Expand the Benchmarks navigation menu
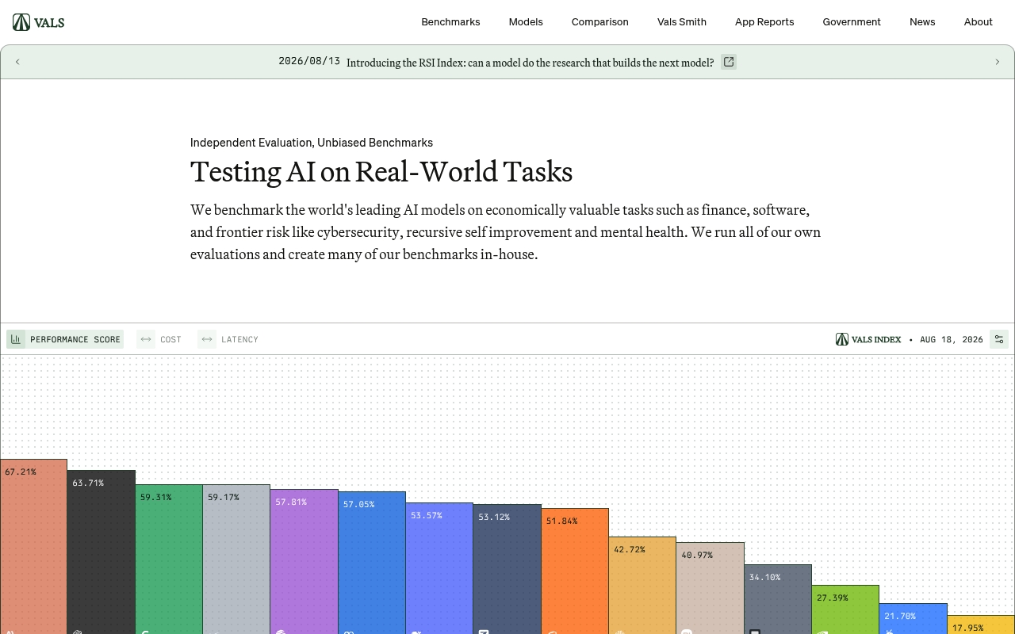Viewport: 1015px width, 634px height. pos(450,22)
